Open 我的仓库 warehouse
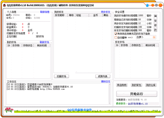The width and height of the screenshot is (164, 118). 151,85
